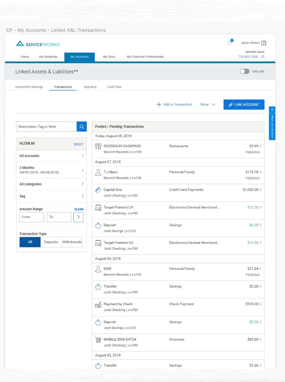Expand the All Accounts filter

pyautogui.click(x=51, y=156)
